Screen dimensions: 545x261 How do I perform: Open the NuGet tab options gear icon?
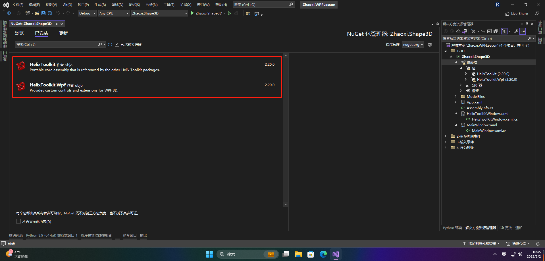point(438,24)
